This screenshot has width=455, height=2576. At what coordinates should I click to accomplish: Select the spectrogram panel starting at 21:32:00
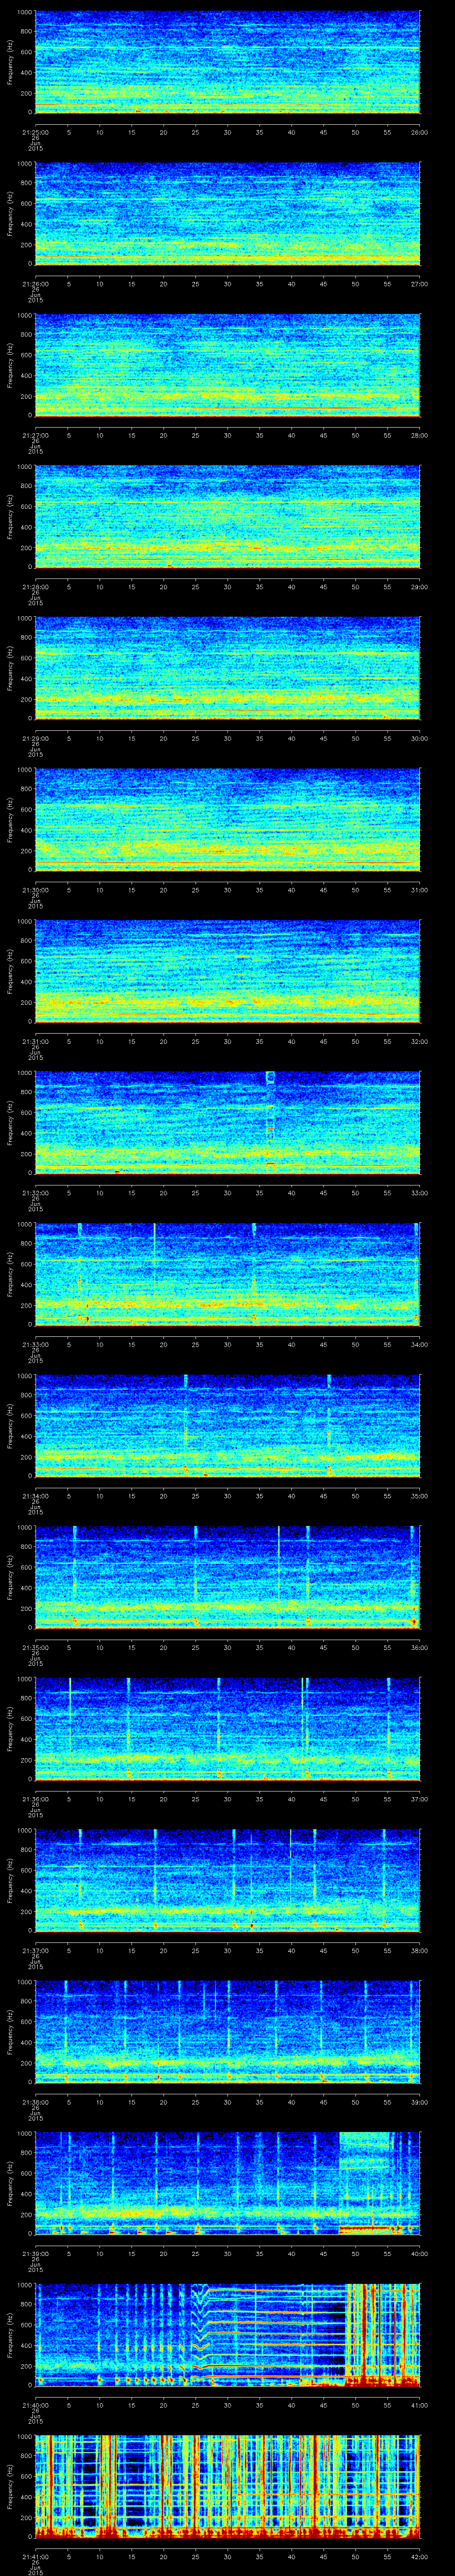pos(228,1122)
